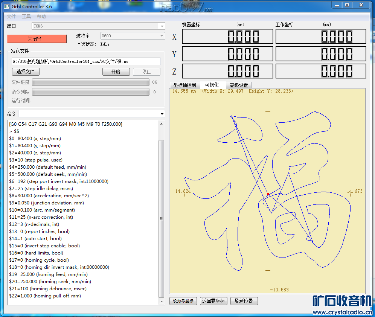Click the 刷新位置 button

(x=244, y=301)
